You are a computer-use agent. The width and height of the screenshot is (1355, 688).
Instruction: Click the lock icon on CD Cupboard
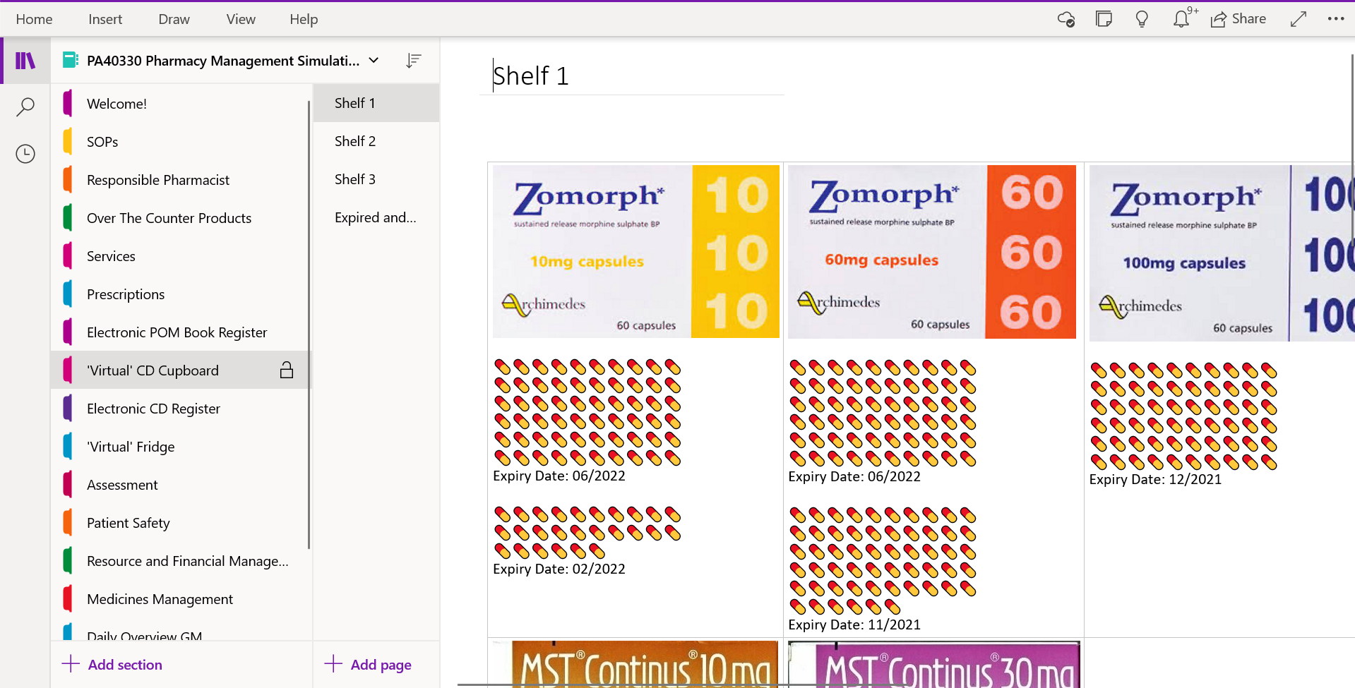(x=287, y=370)
